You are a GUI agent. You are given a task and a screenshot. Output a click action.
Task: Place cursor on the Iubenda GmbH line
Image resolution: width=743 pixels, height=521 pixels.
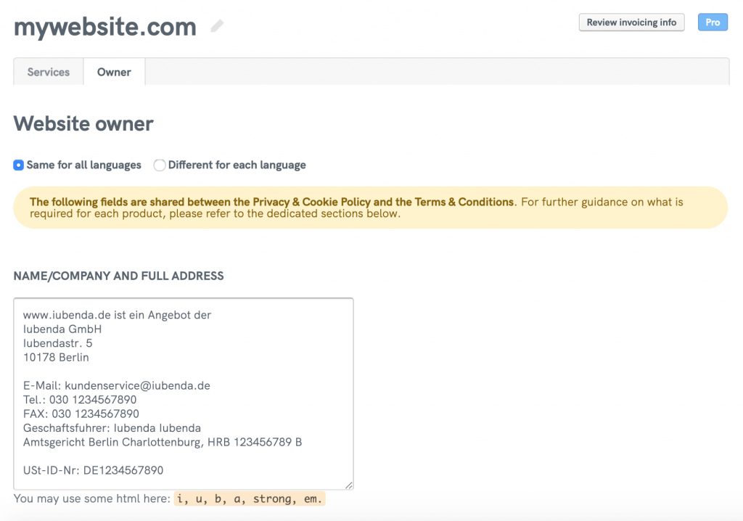click(x=62, y=329)
